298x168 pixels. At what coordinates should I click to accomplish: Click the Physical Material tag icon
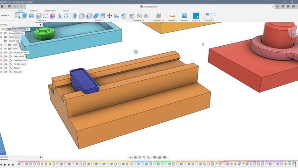pyautogui.click(x=123, y=16)
